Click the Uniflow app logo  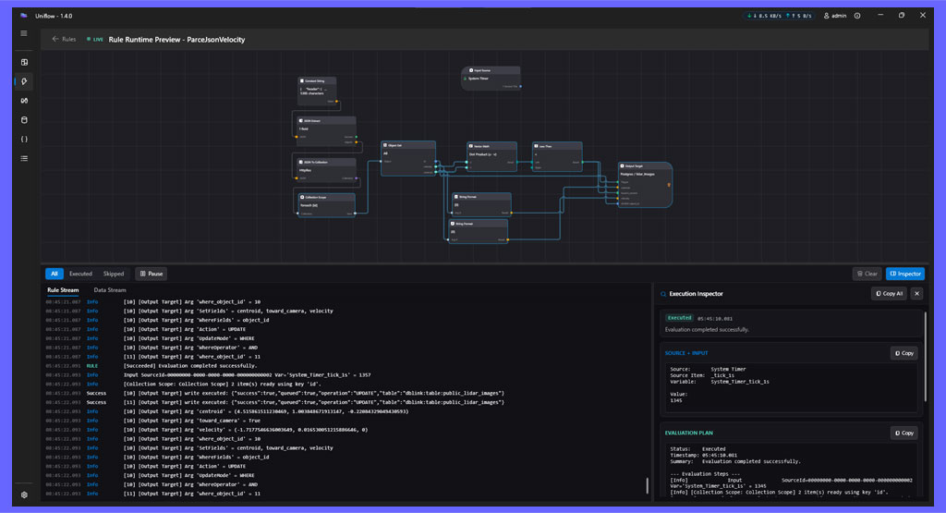pyautogui.click(x=23, y=16)
